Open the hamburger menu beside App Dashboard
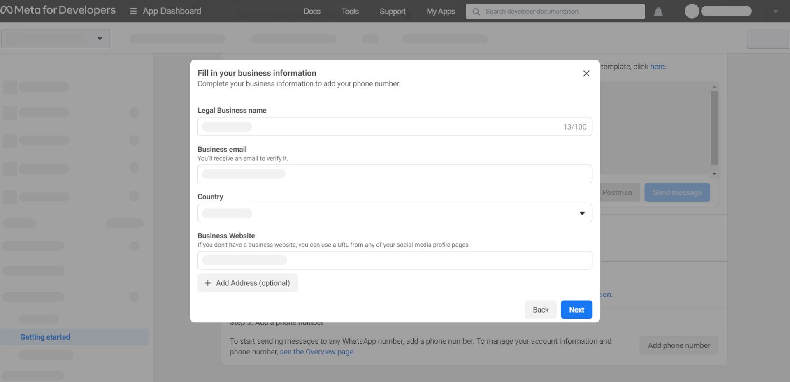This screenshot has height=382, width=790. [x=132, y=11]
